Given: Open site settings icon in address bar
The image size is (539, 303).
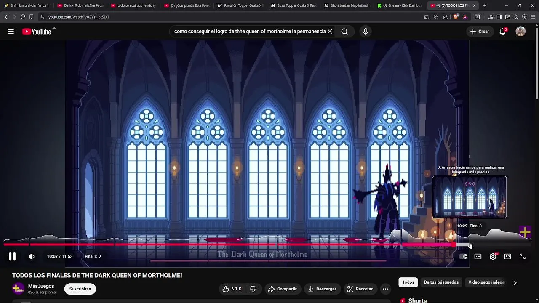Looking at the screenshot, I should (x=42, y=17).
